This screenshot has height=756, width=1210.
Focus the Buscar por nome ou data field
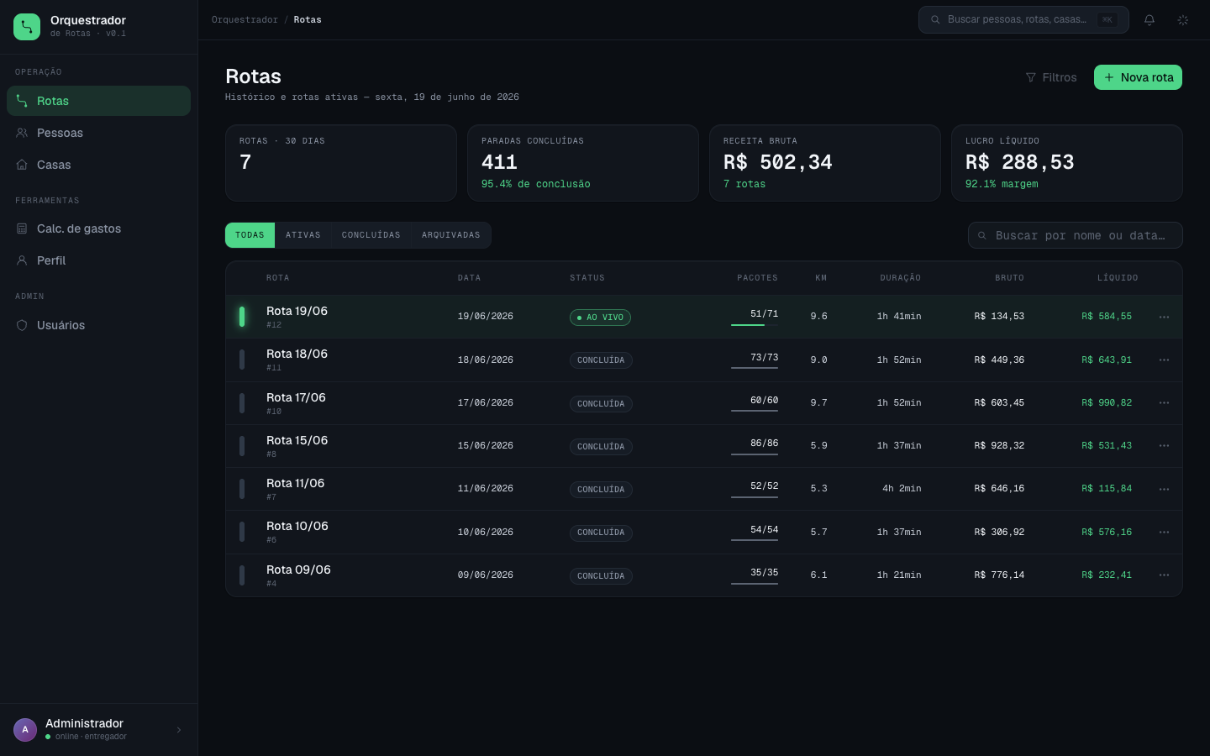click(1076, 235)
